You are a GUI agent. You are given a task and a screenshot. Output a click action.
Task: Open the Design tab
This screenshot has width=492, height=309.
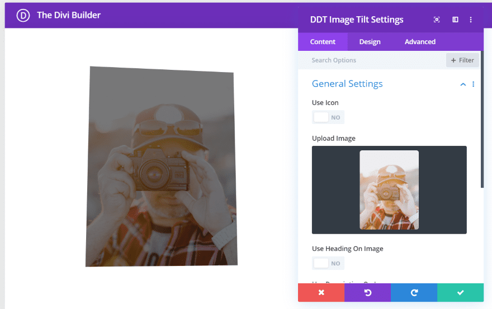pyautogui.click(x=370, y=42)
